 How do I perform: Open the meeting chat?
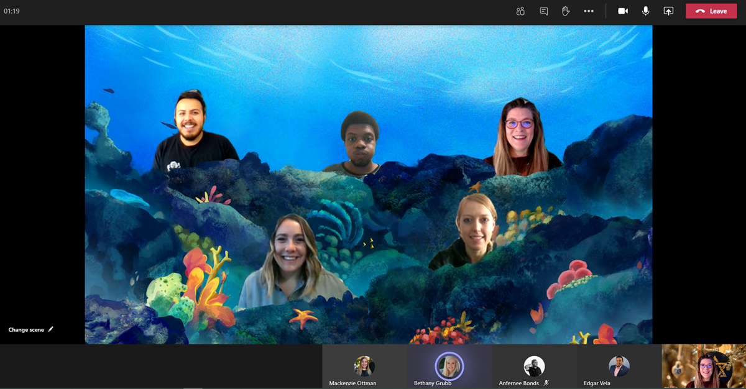[x=543, y=11]
